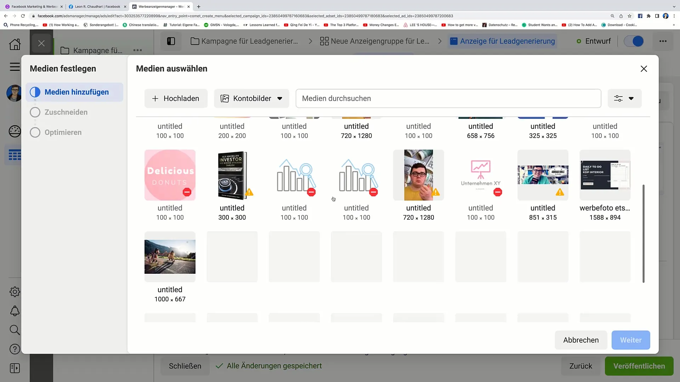
Task: Click the Abbrechen cancel button
Action: coord(580,340)
